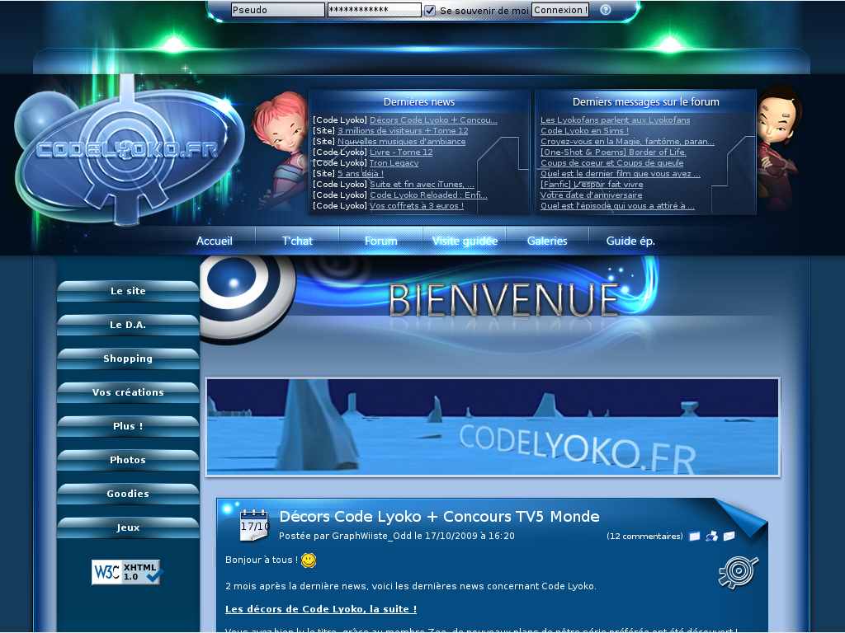Expand the Goodies sidebar menu
845x633 pixels.
[128, 494]
